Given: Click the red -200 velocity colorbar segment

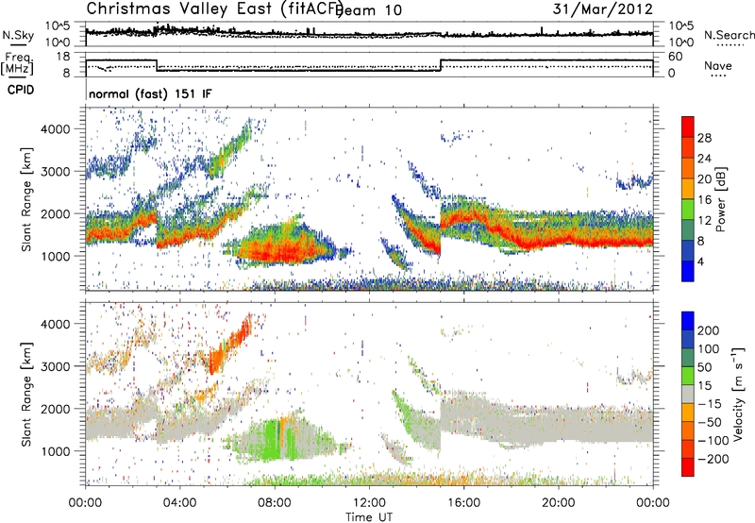Looking at the screenshot, I should pos(688,467).
